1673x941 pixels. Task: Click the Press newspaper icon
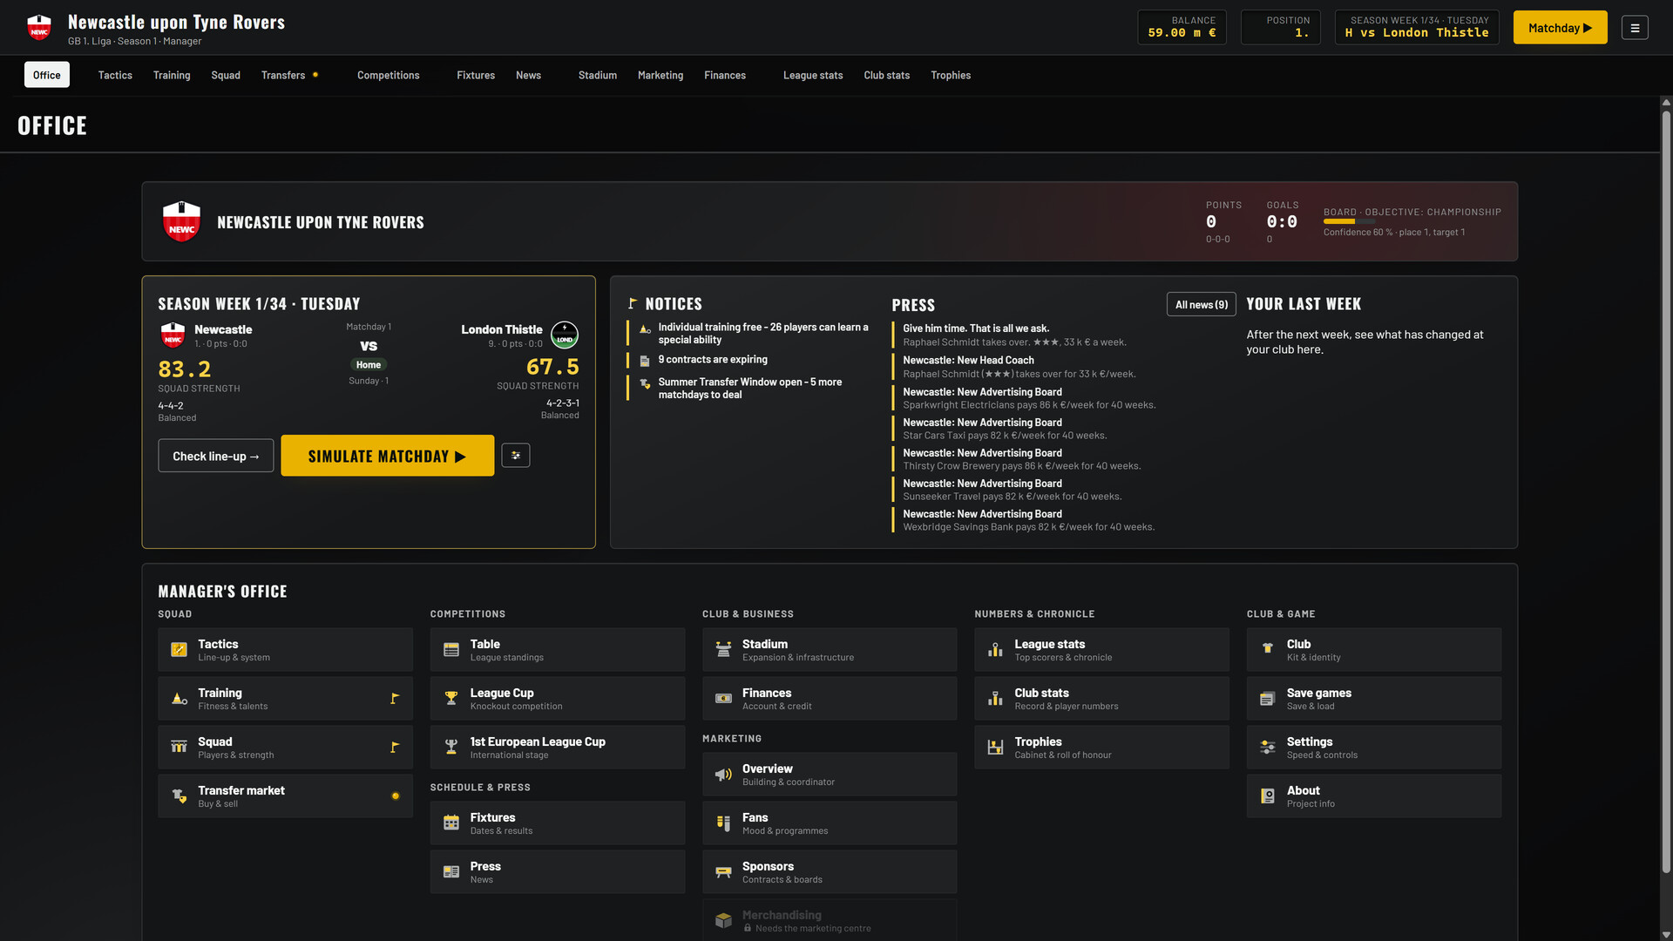tap(451, 872)
